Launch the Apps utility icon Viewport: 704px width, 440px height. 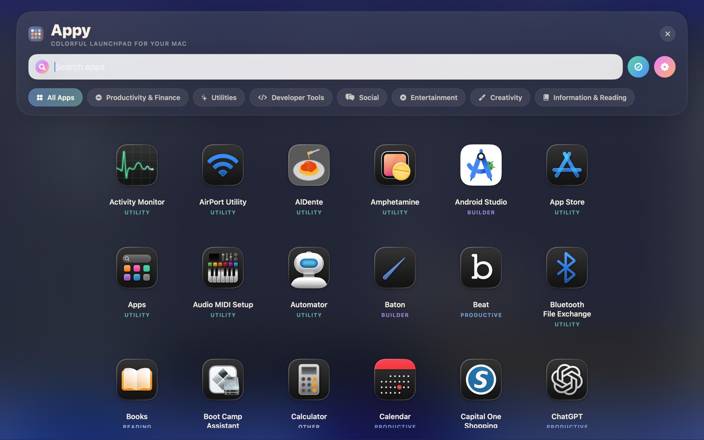[137, 268]
